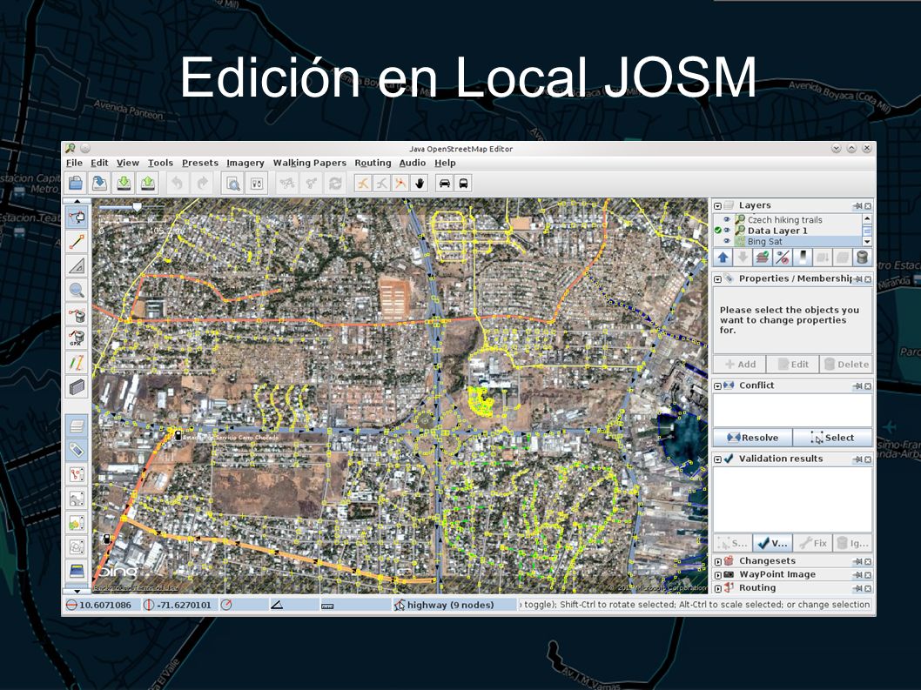This screenshot has height=690, width=921.
Task: Click the longitude field -71.6270101
Action: coord(179,605)
